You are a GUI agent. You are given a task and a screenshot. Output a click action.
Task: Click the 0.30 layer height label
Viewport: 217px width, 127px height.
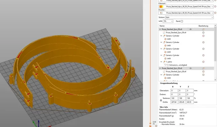coord(154,122)
